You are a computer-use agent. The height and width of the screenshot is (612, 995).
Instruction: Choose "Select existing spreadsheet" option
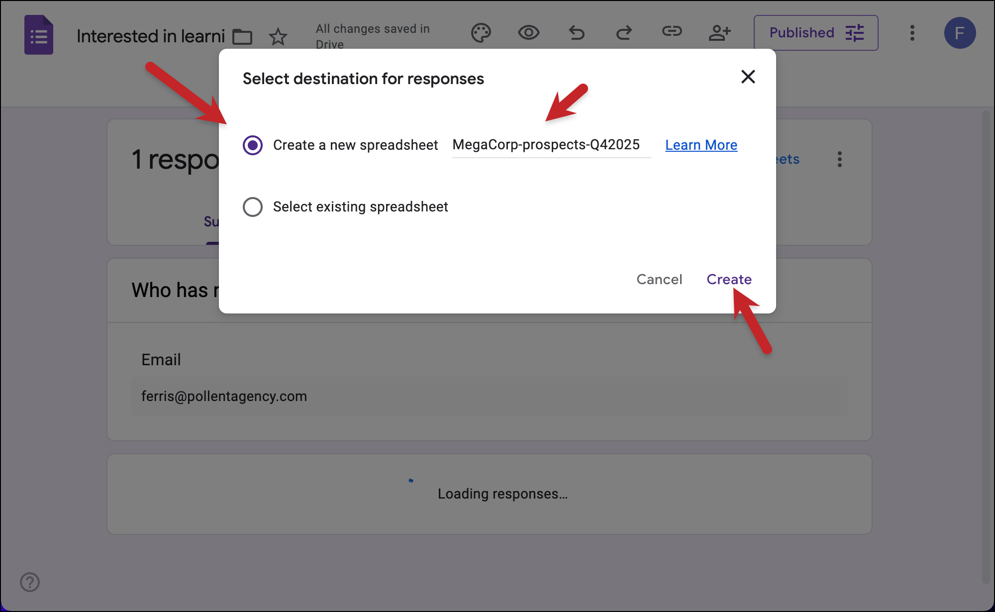pyautogui.click(x=253, y=207)
